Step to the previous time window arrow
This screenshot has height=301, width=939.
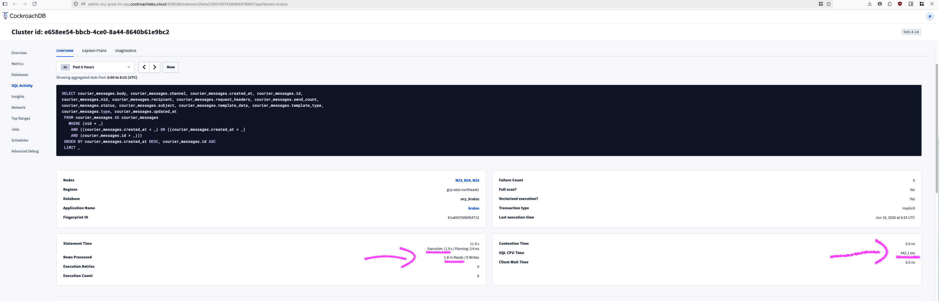144,67
